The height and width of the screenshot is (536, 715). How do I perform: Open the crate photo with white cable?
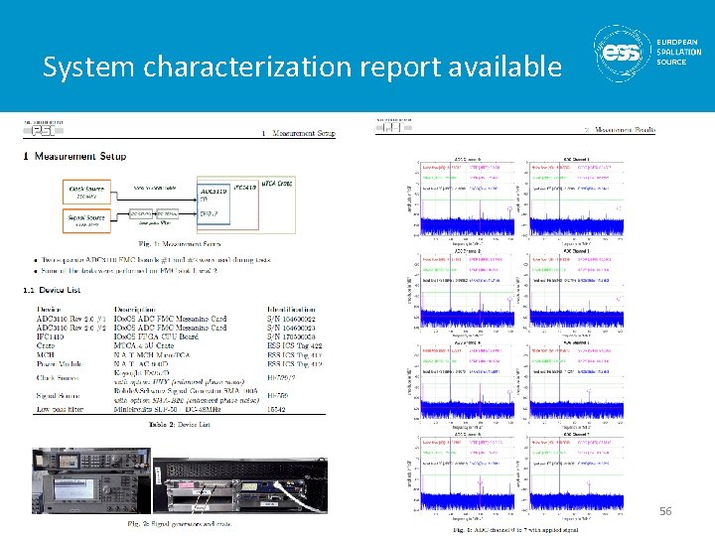[x=240, y=485]
